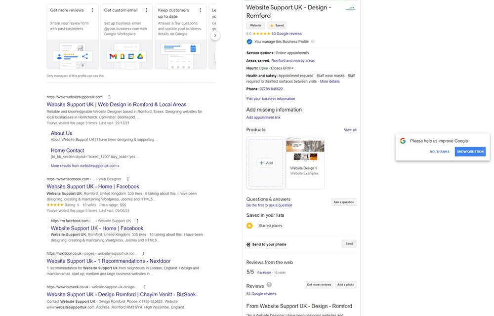The image size is (494, 316).
Task: Click Edit your business information
Action: click(x=271, y=99)
